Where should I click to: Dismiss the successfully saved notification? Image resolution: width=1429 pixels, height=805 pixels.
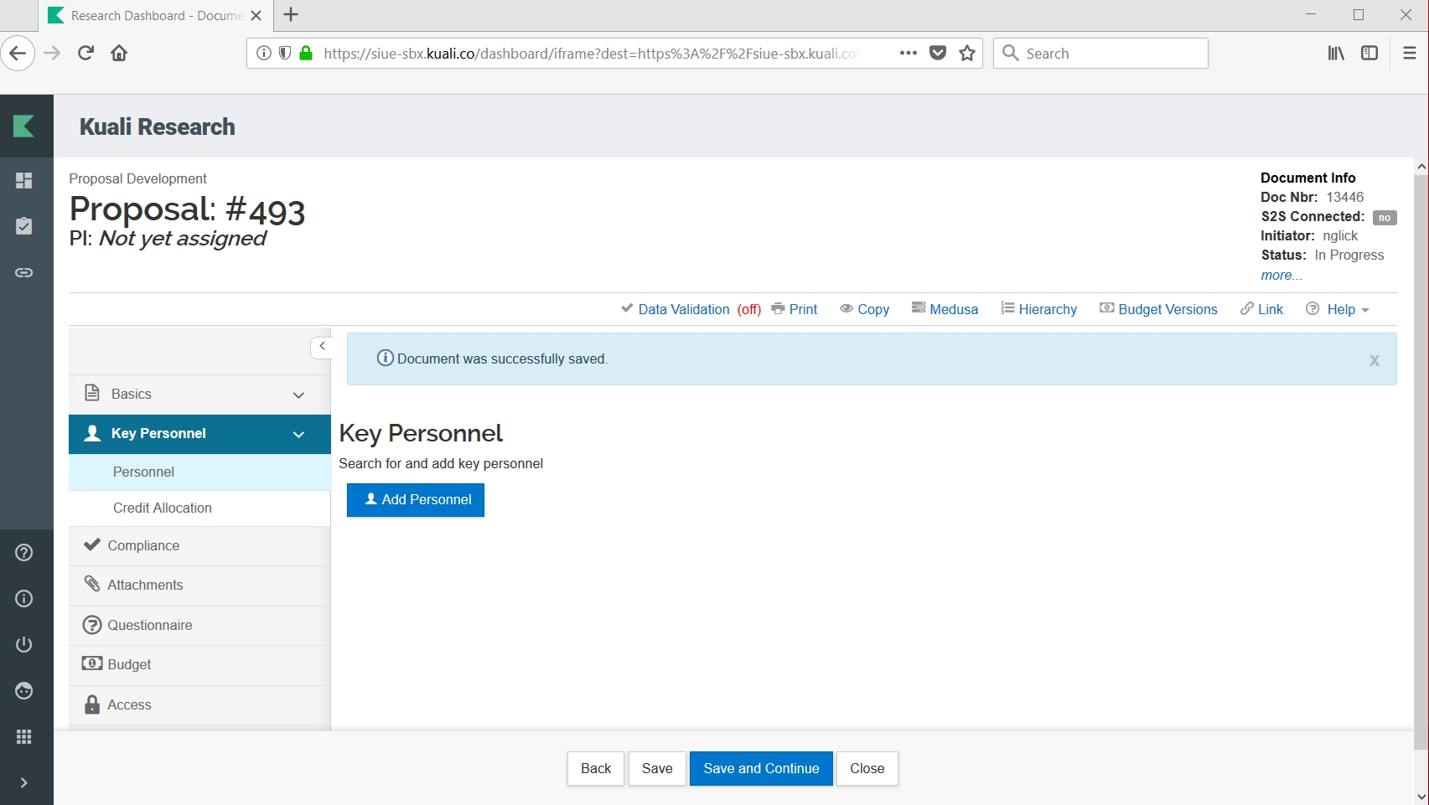click(x=1374, y=360)
